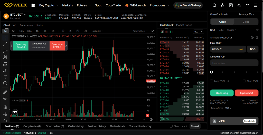263x135 pixels.
Task: Open chart indicator settings gear icon
Action: pos(63,31)
